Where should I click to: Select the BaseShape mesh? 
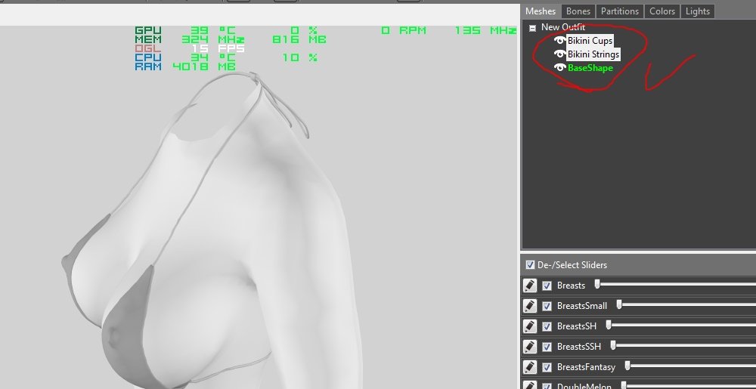click(590, 68)
